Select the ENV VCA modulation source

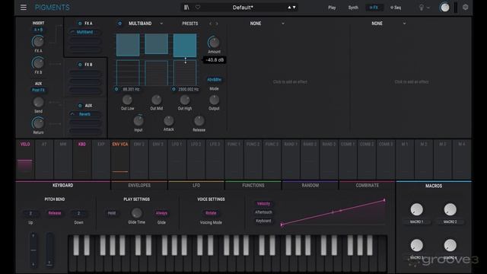pyautogui.click(x=120, y=159)
